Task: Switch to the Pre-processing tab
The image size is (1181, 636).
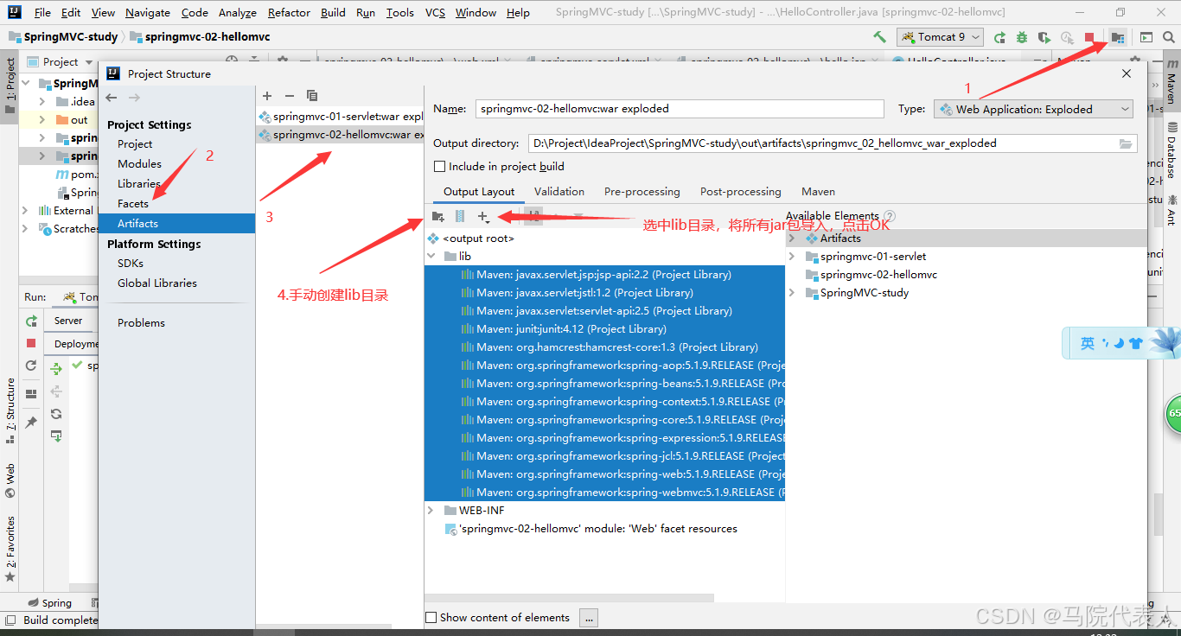Action: (642, 192)
